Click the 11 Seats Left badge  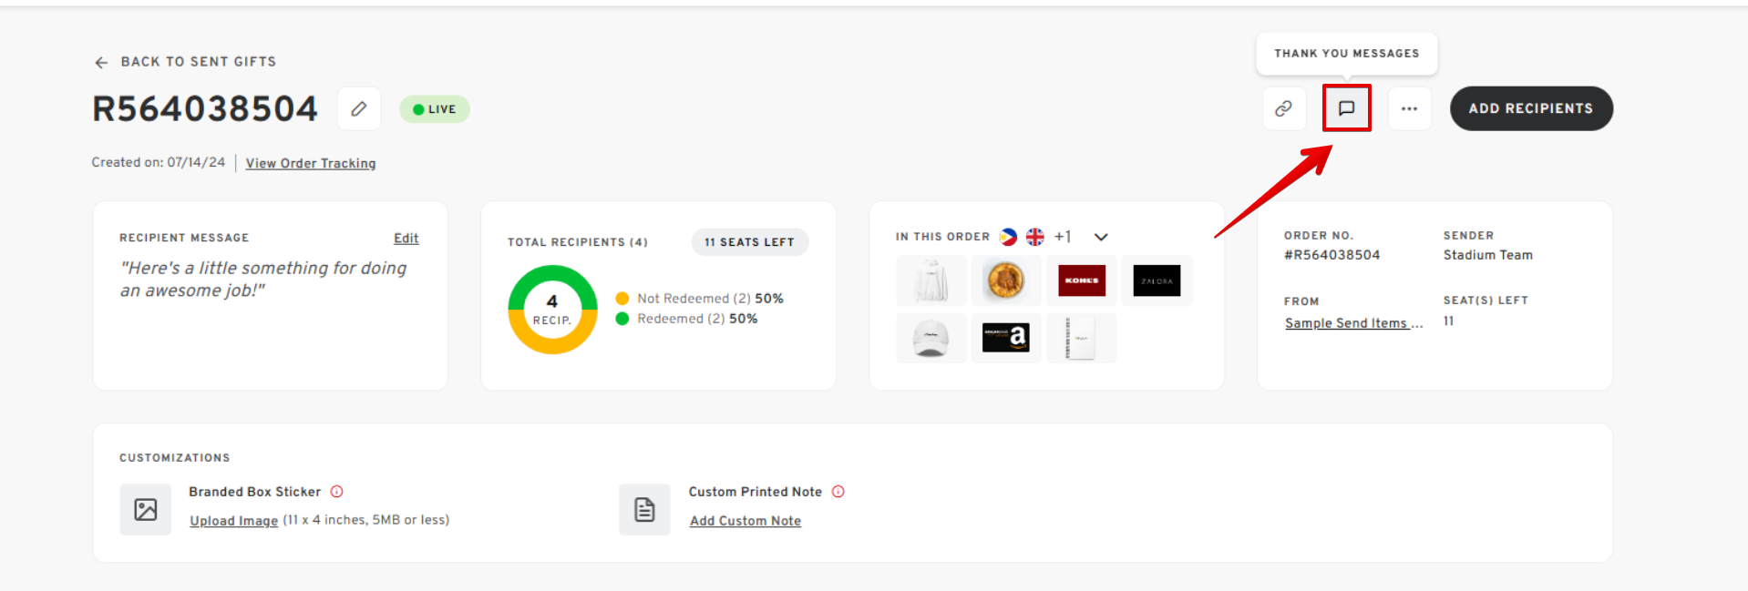coord(749,242)
